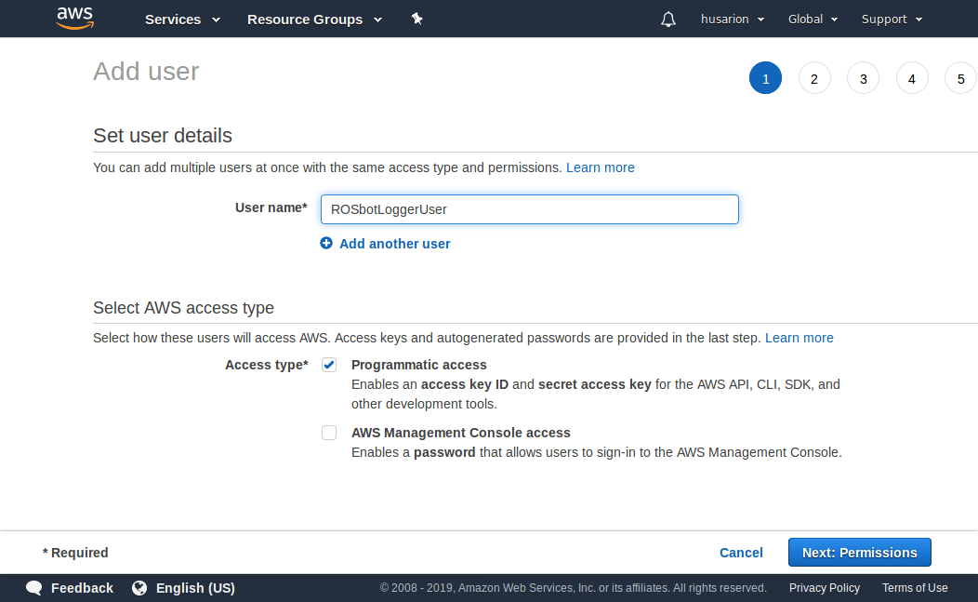978x602 pixels.
Task: Select English (US) language option
Action: tap(195, 588)
